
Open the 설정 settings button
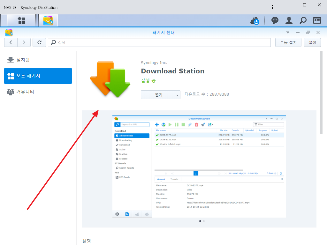point(312,42)
